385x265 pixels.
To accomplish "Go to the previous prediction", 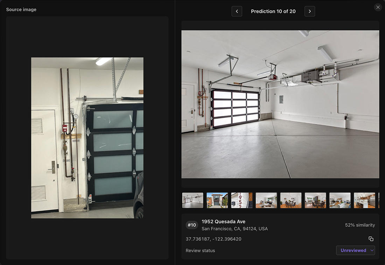I will pos(237,11).
